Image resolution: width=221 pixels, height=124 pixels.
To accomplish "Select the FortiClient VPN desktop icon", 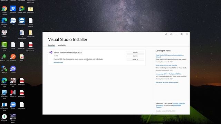I will pyautogui.click(x=4, y=94).
